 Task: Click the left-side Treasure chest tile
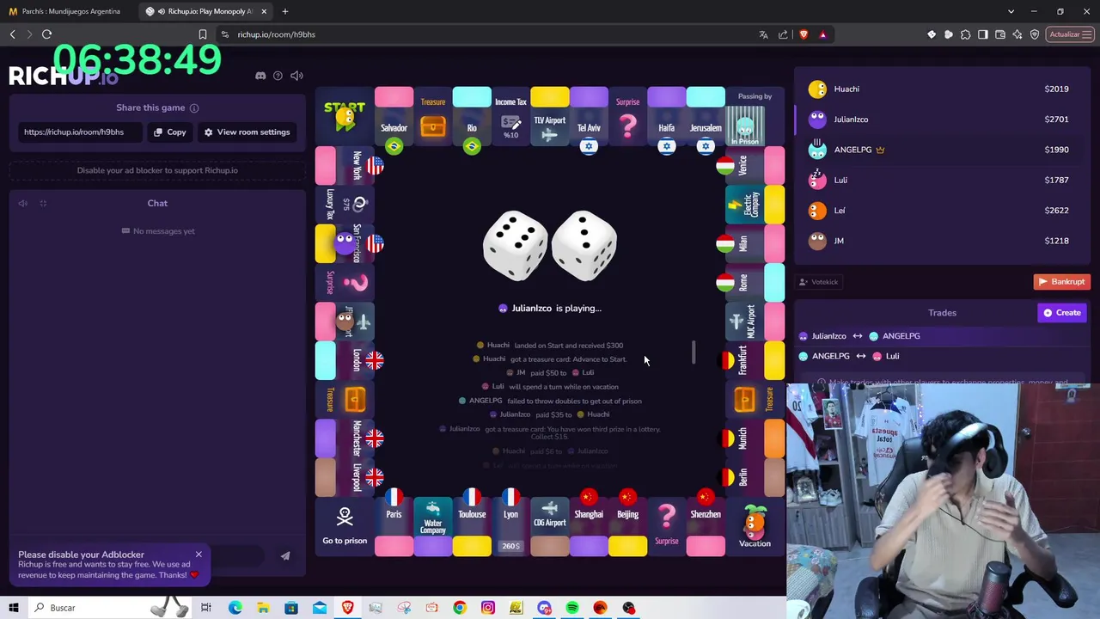point(345,399)
